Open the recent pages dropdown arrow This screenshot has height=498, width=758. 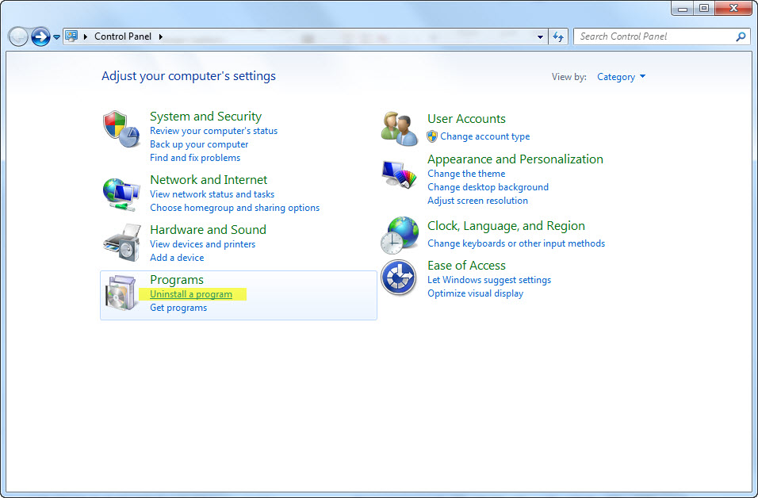56,37
